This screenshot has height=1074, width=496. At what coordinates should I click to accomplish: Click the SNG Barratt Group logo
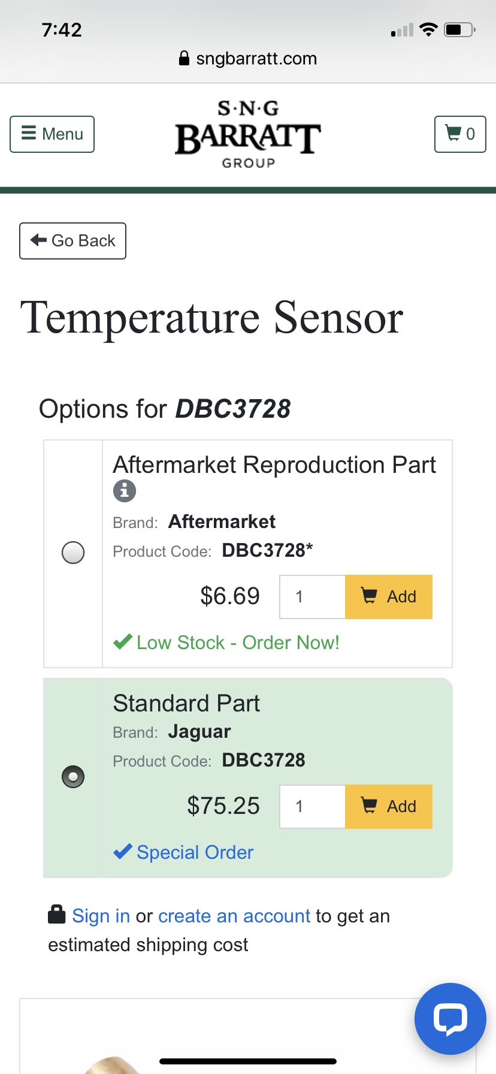click(248, 135)
